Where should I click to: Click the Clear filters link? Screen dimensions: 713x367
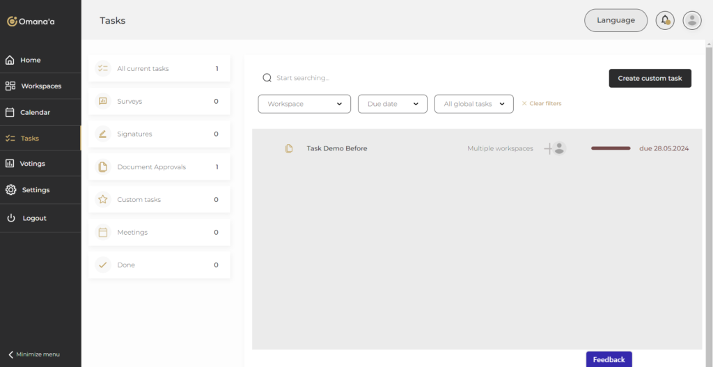(542, 104)
